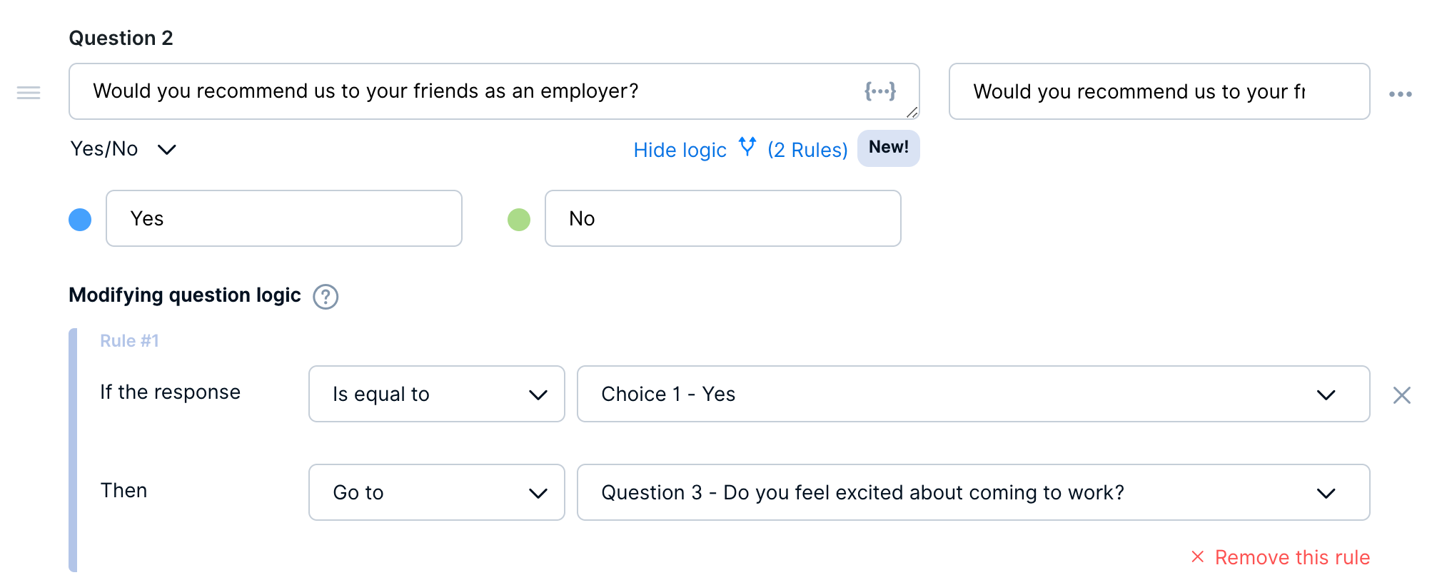The width and height of the screenshot is (1442, 585).
Task: Open the 'Choice 1 - Yes' dropdown
Action: 972,395
